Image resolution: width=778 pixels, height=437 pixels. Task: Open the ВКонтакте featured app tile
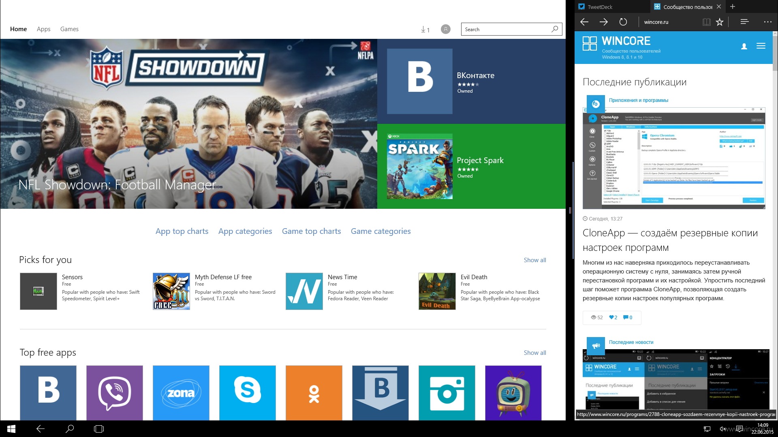pos(471,81)
